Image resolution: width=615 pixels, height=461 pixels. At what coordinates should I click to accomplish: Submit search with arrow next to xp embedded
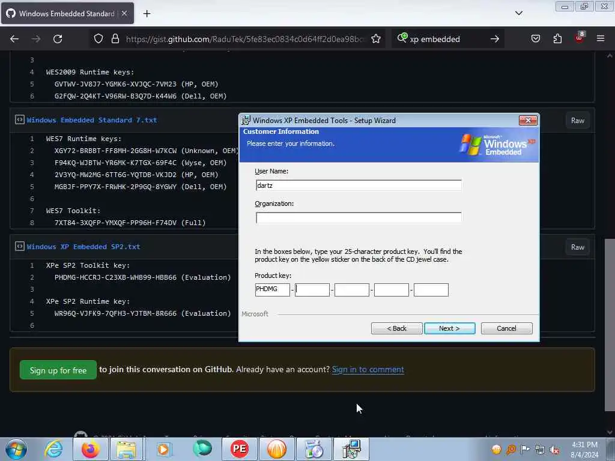[495, 39]
